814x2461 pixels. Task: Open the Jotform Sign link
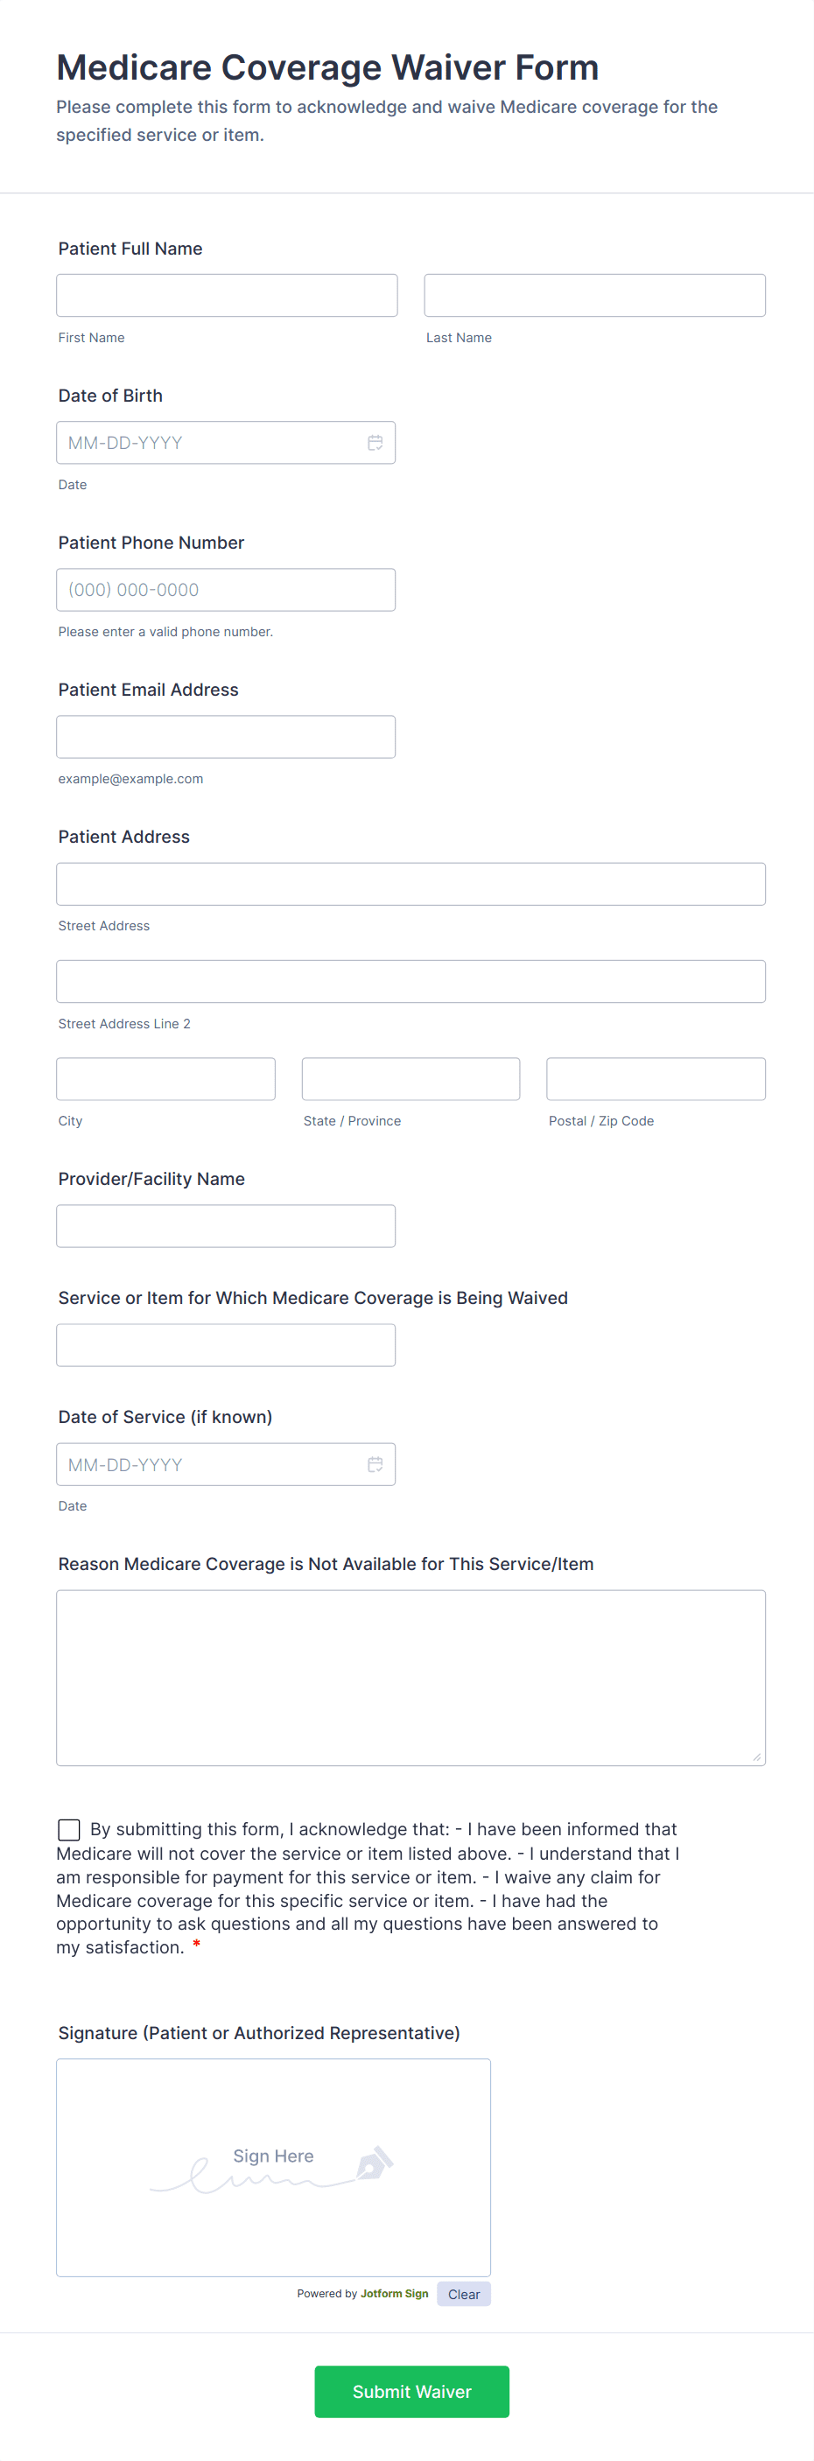pyautogui.click(x=394, y=2293)
